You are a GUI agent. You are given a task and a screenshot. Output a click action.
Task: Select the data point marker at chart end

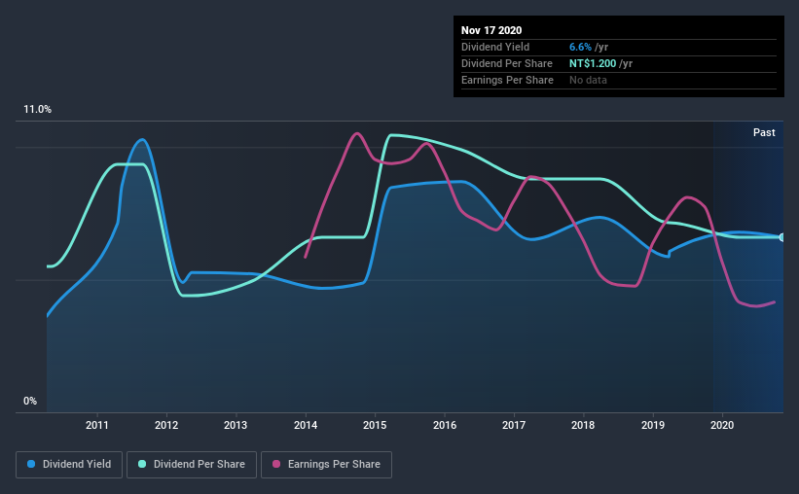coord(781,237)
